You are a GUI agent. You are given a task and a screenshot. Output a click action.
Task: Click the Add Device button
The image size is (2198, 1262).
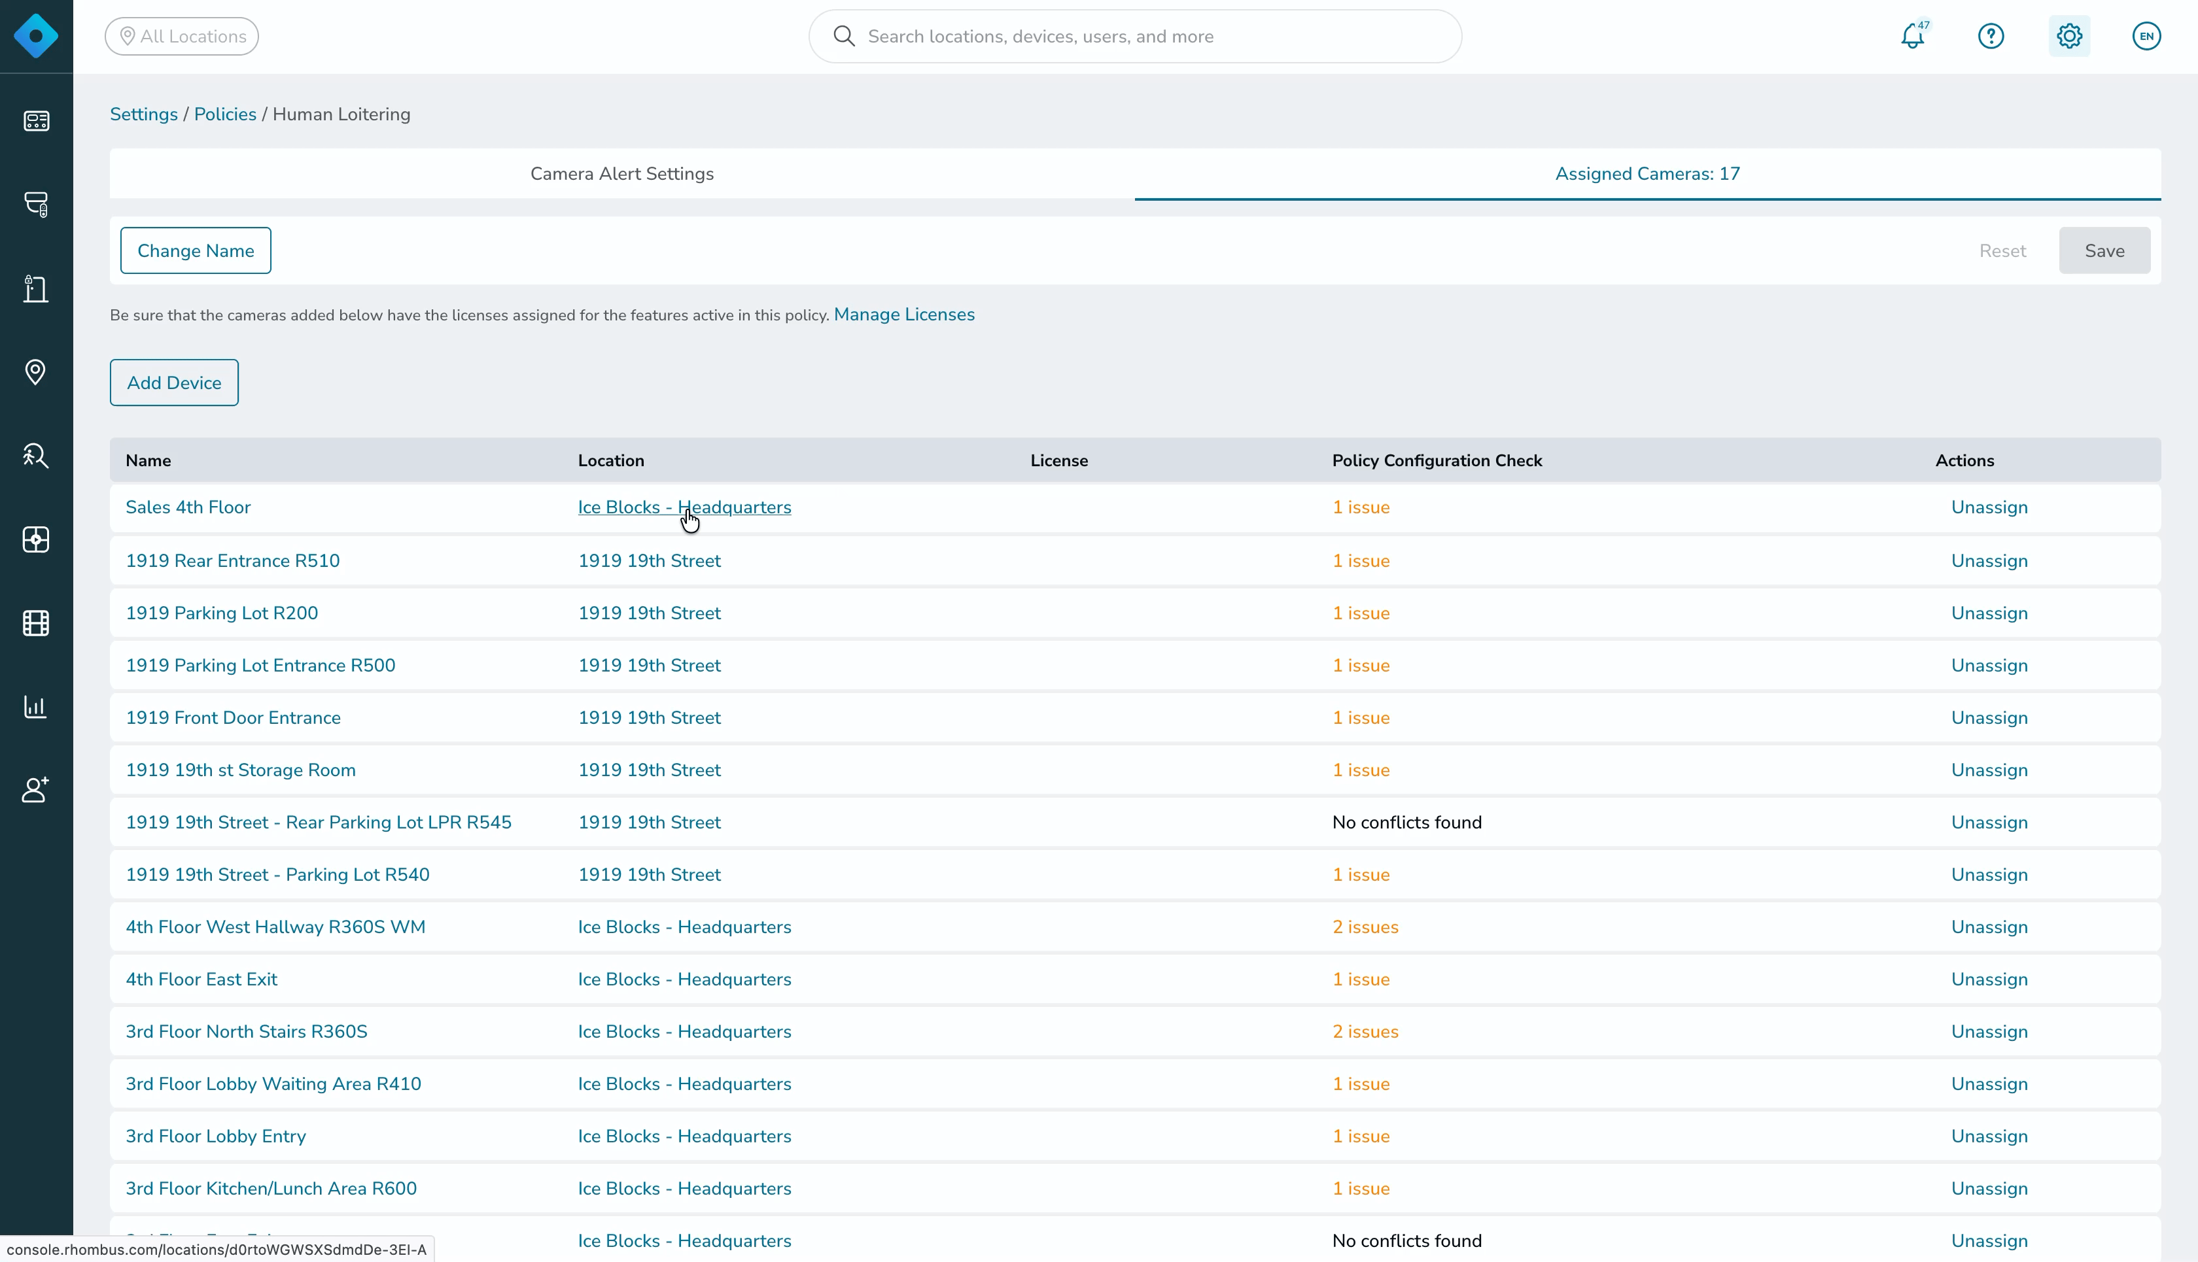pyautogui.click(x=174, y=383)
